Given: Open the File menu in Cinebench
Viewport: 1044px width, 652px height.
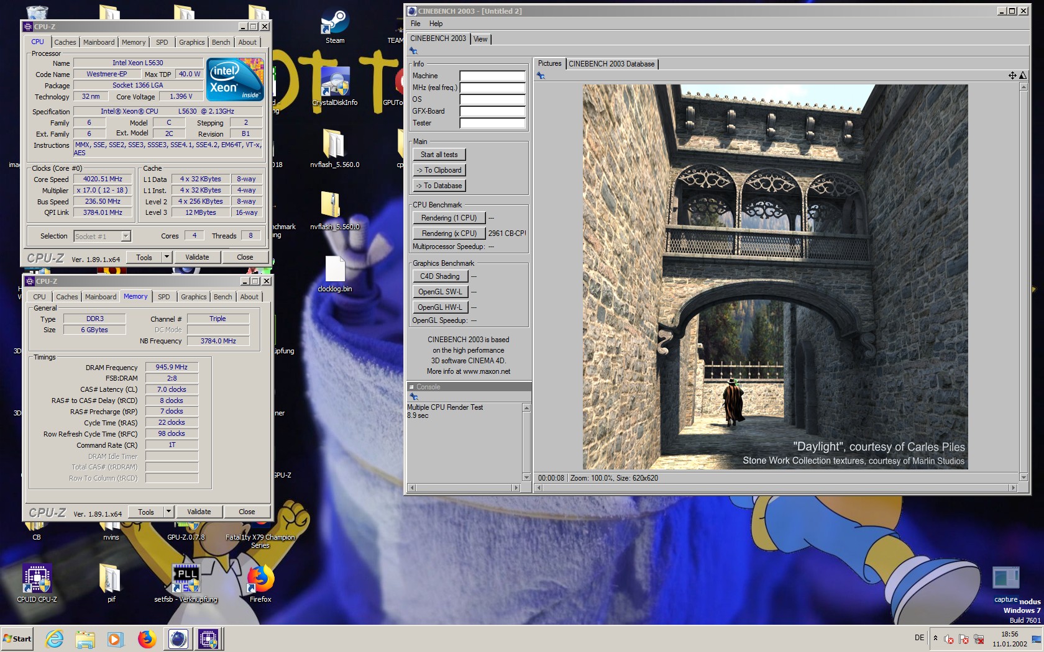Looking at the screenshot, I should tap(415, 24).
